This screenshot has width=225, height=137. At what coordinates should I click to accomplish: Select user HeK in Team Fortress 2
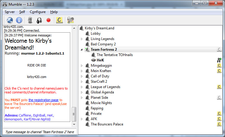pyautogui.click(x=100, y=60)
